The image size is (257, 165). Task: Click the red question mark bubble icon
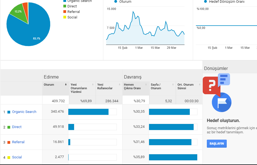pos(212,86)
